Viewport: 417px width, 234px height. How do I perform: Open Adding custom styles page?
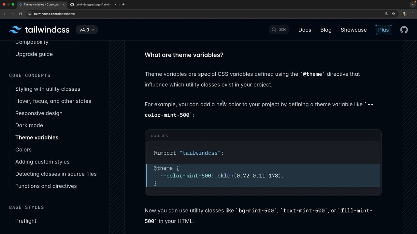click(x=42, y=162)
